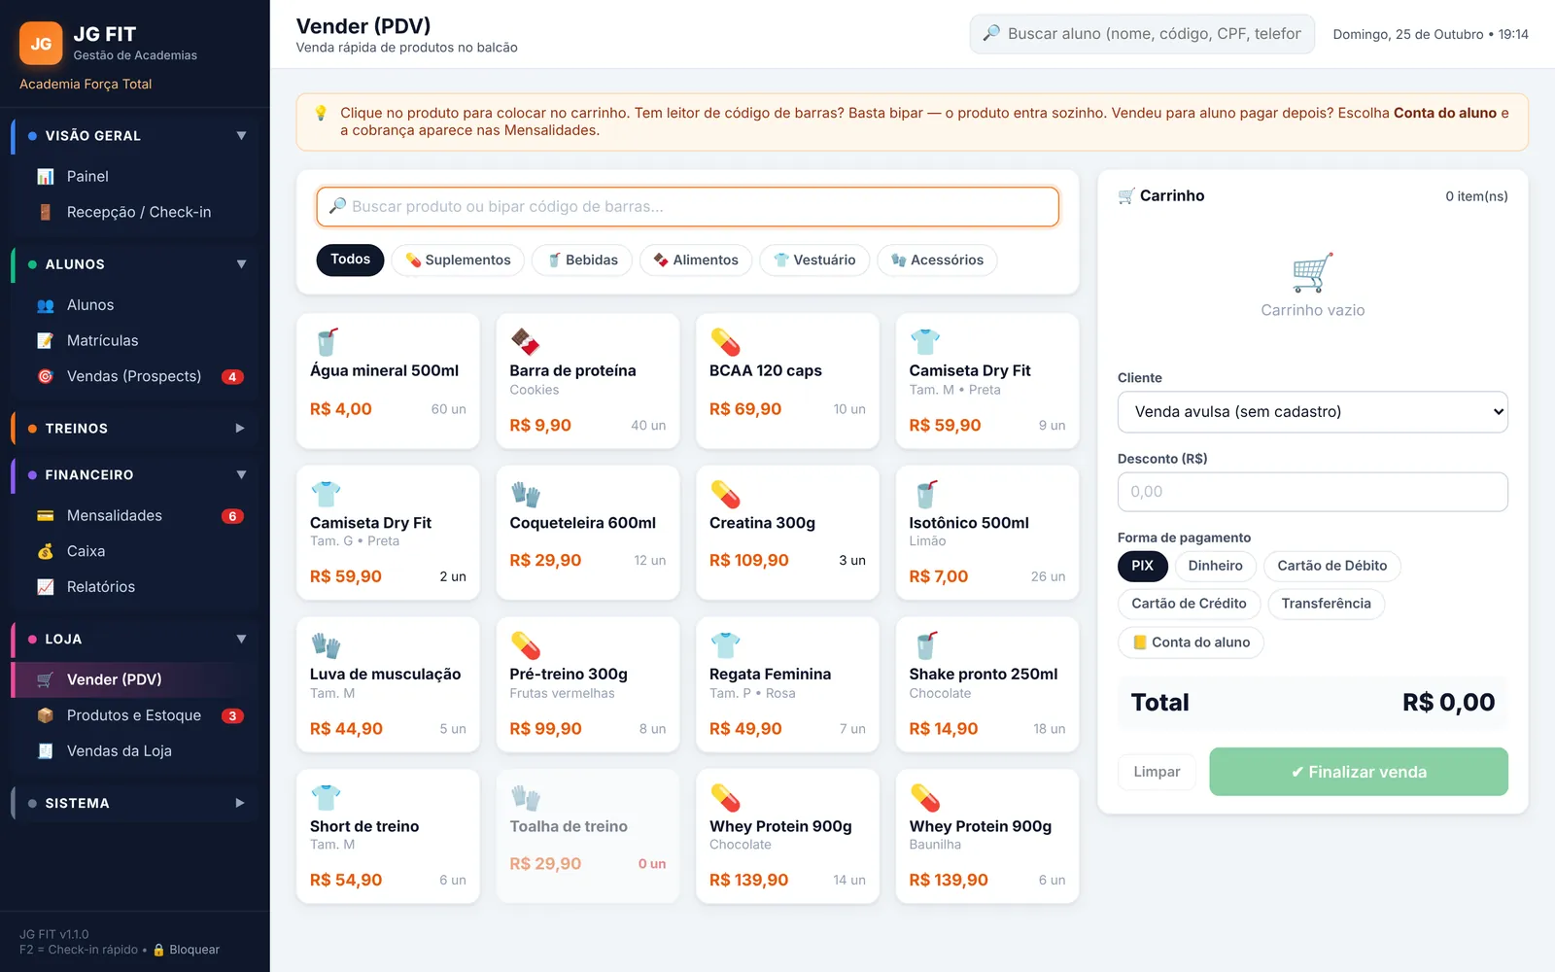The height and width of the screenshot is (972, 1555).
Task: Click the magnifier icon in student search
Action: [x=991, y=33]
